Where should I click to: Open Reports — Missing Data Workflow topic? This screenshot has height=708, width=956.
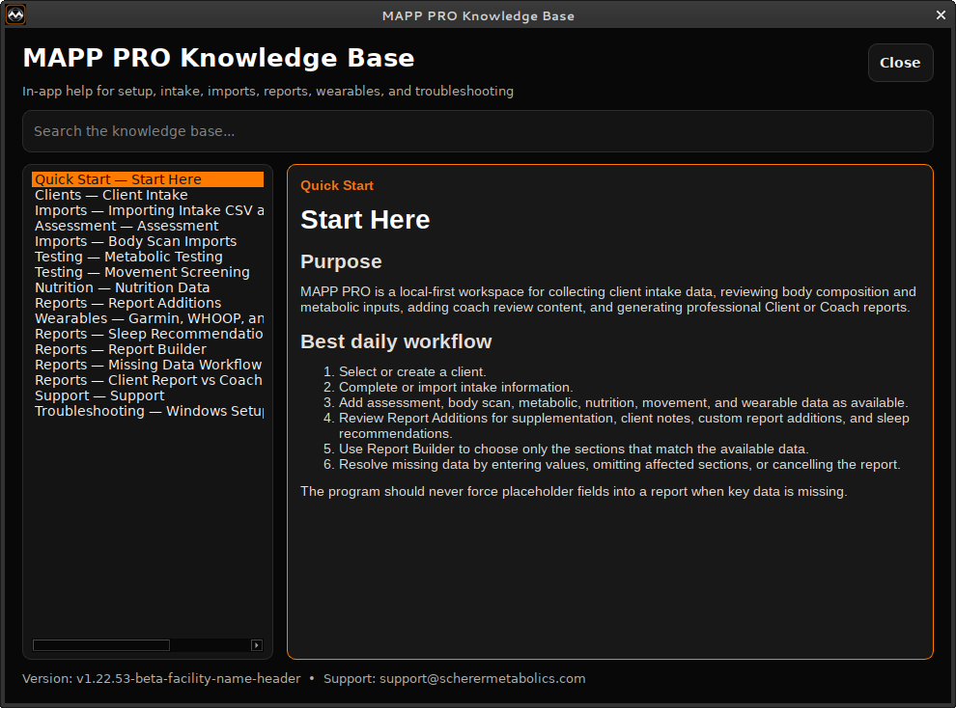click(x=148, y=364)
